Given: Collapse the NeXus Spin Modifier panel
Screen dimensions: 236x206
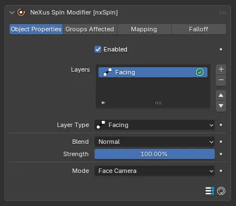Looking at the screenshot, I should [x=12, y=13].
